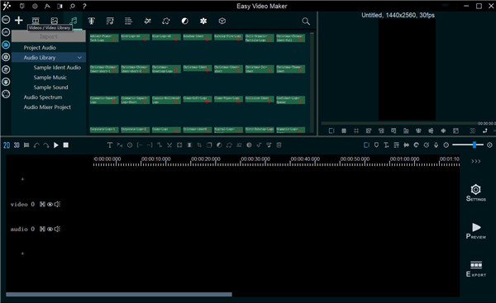Viewport: 496px width, 303px height.
Task: Click the preview seek progress bar
Action: [399, 123]
